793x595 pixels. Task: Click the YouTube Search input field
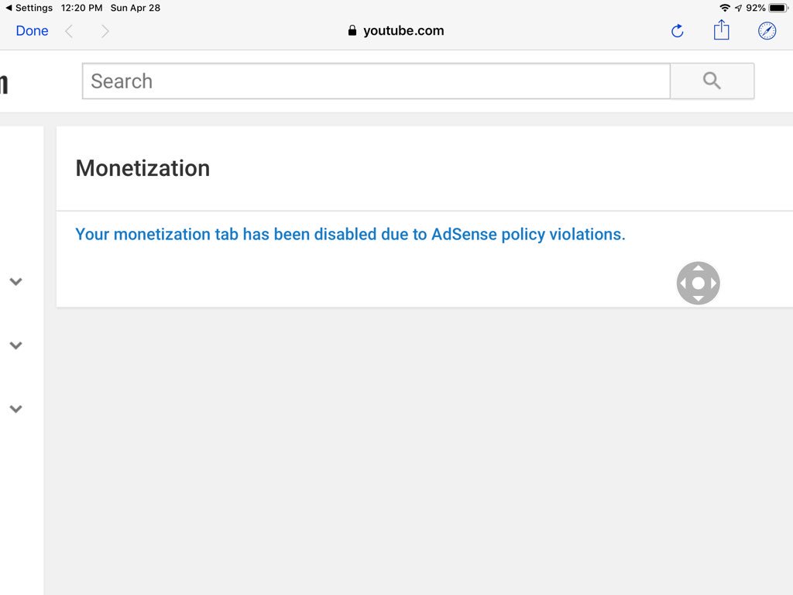376,81
